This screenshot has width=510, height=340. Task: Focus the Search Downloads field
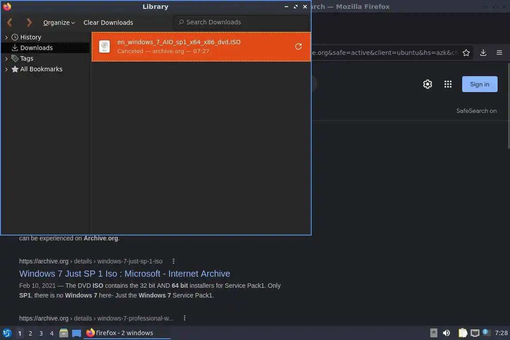click(x=241, y=22)
